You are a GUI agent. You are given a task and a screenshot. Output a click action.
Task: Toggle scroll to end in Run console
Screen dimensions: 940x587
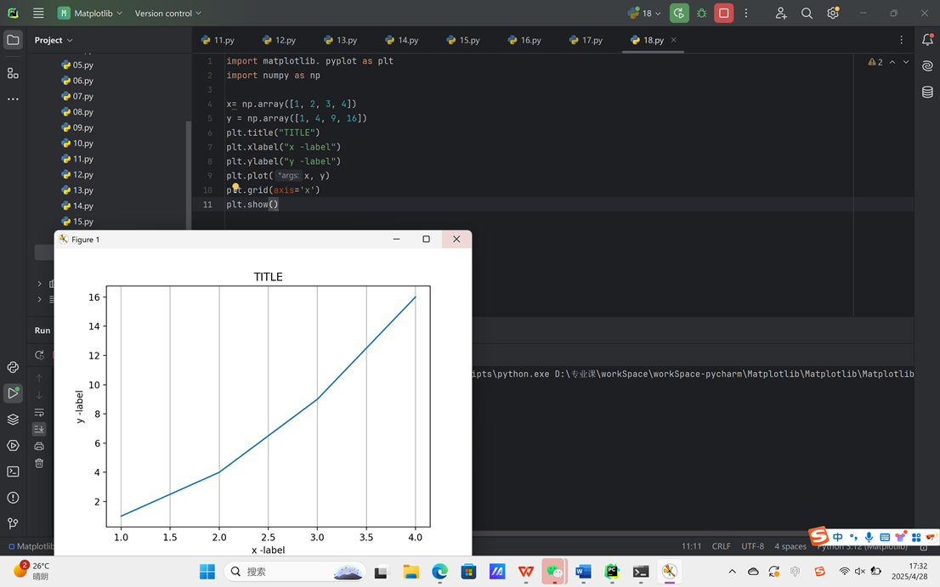(39, 429)
